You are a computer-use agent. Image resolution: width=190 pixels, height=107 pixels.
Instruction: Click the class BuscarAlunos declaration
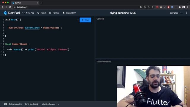[17, 44]
